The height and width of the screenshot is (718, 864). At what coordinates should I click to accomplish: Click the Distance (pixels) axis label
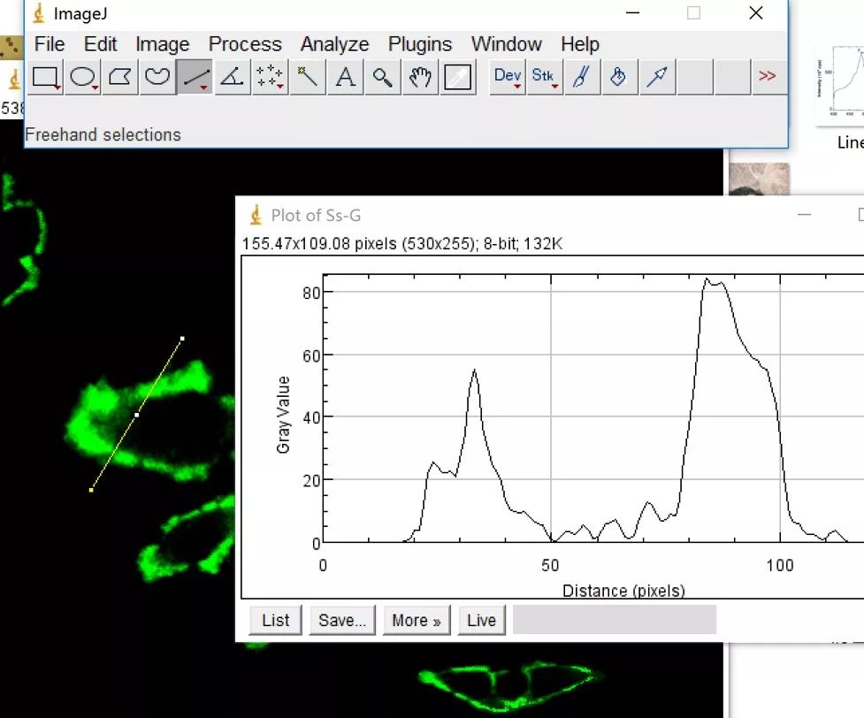coord(623,591)
